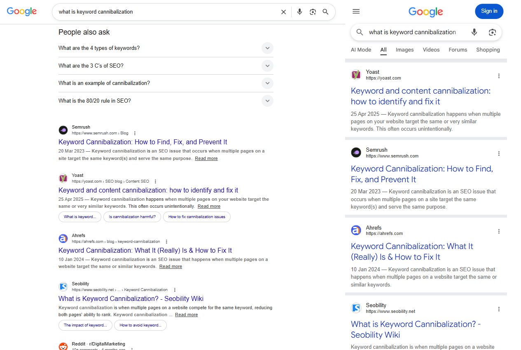This screenshot has height=350, width=521.
Task: Open mobile Seobility Wiki result title
Action: pos(416,329)
